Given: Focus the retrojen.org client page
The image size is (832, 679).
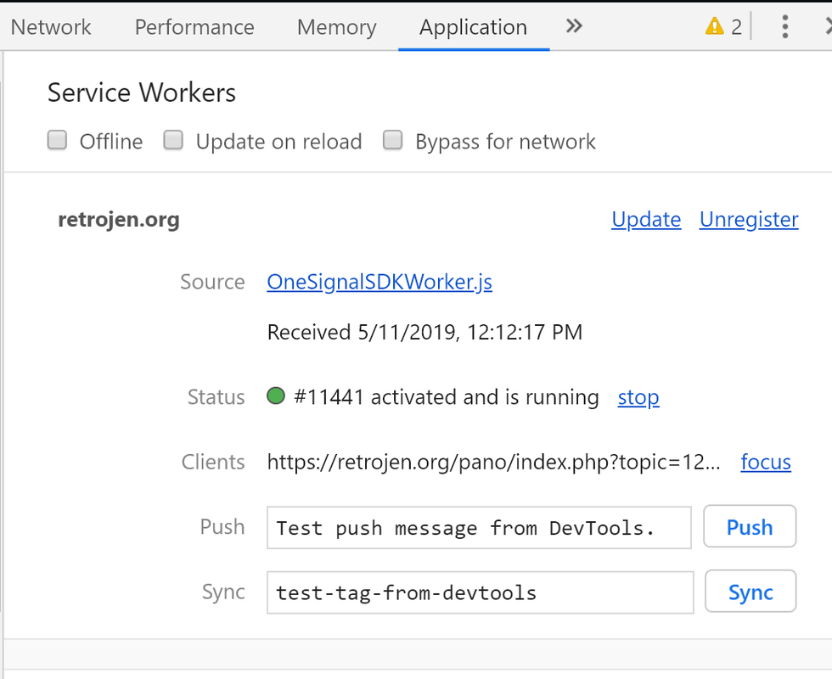Looking at the screenshot, I should (766, 462).
